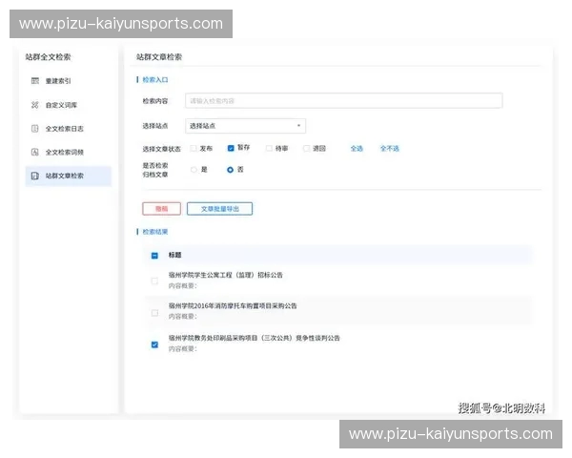Check the 待审 article status checkbox
The image size is (572, 458).
coord(269,148)
